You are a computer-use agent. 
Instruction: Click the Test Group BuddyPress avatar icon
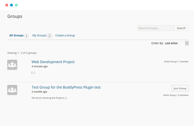(12, 90)
